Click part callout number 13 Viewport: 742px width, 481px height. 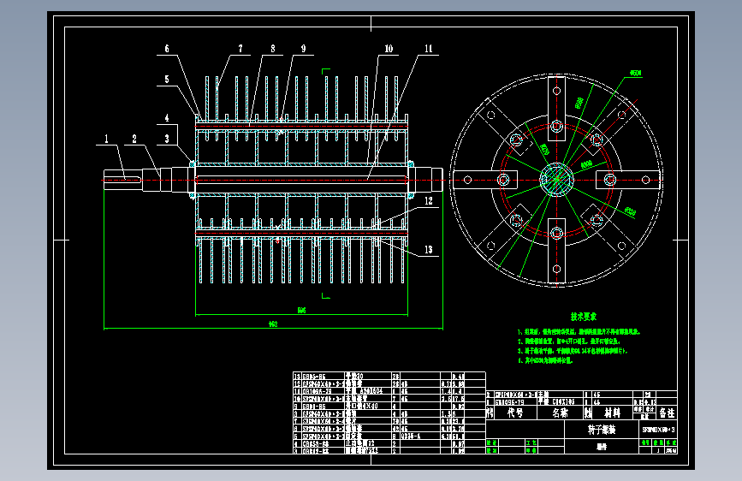tap(428, 250)
